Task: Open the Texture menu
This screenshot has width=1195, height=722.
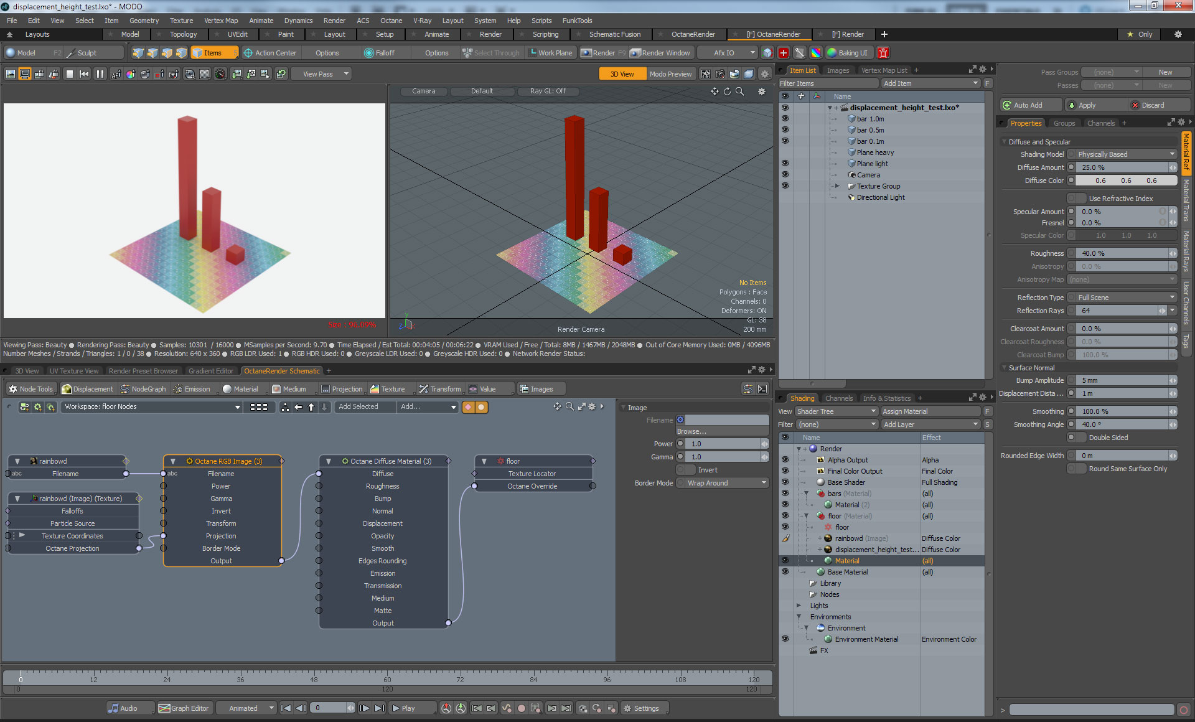Action: pos(181,21)
